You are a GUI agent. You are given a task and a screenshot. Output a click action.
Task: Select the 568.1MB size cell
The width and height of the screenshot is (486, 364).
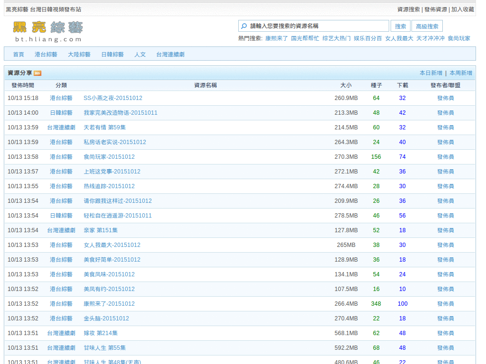coord(346,333)
